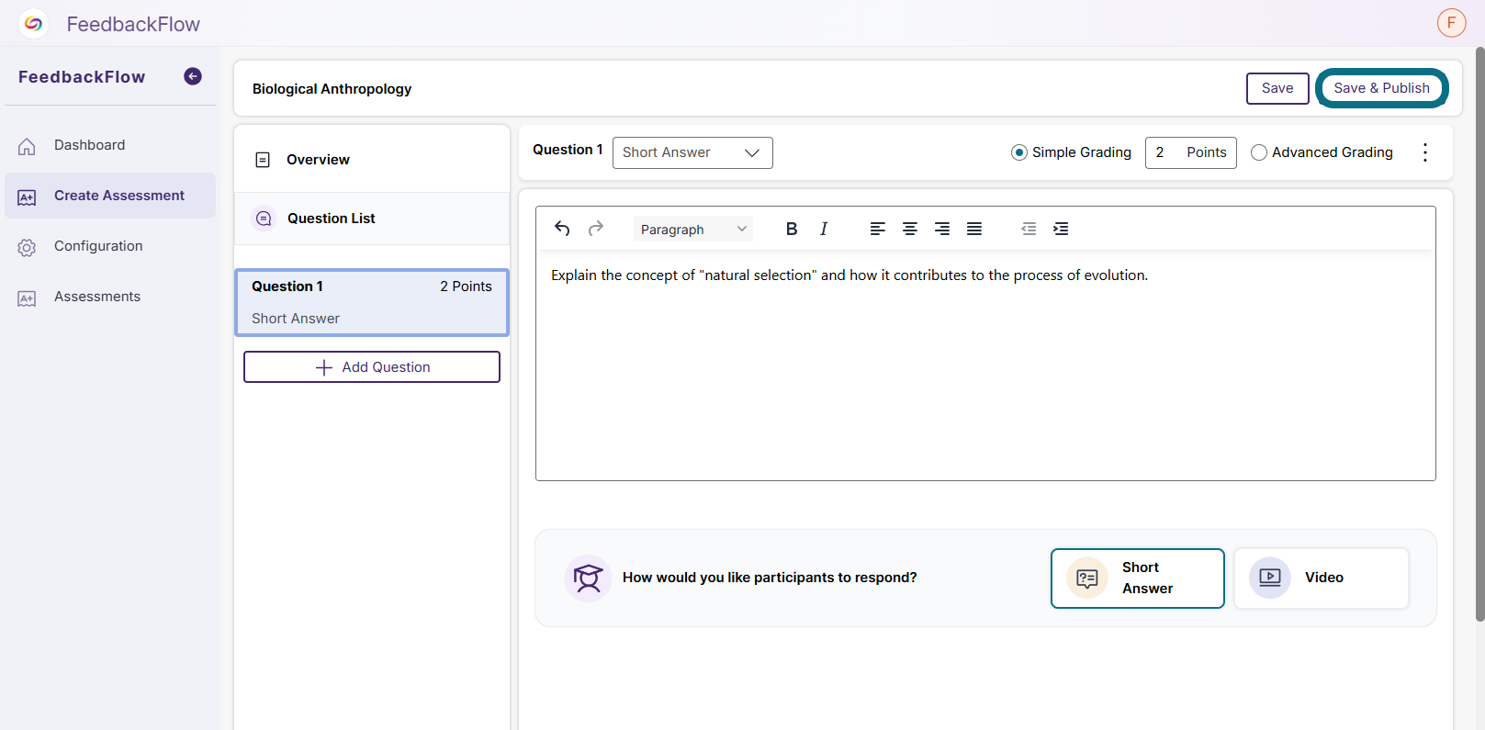Choose Video response type
The height and width of the screenshot is (730, 1485).
pyautogui.click(x=1322, y=578)
